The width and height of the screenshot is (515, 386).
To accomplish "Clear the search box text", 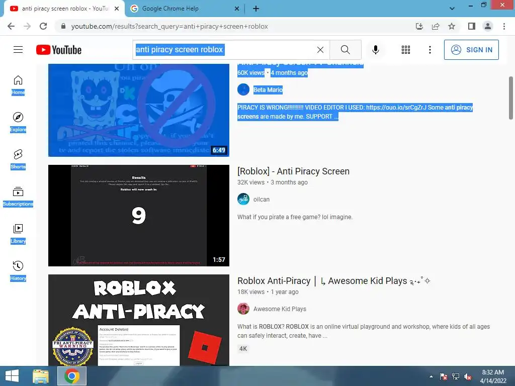I will click(320, 50).
